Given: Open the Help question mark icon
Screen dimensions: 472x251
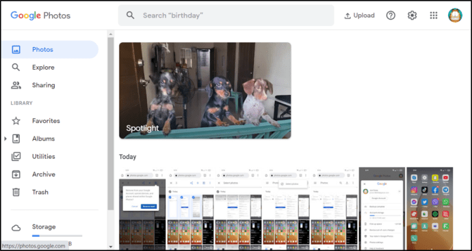Looking at the screenshot, I should 391,15.
